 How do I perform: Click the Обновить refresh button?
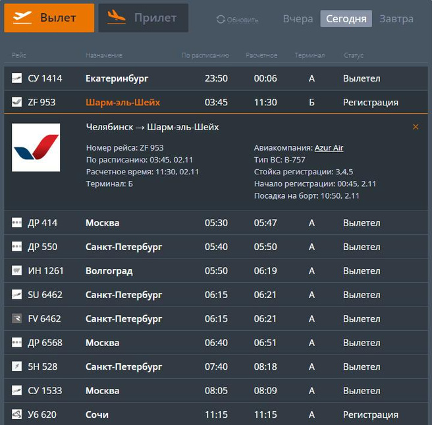(x=237, y=20)
